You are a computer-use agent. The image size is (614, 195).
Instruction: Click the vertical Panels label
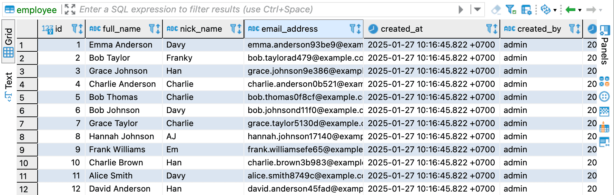[x=605, y=51]
